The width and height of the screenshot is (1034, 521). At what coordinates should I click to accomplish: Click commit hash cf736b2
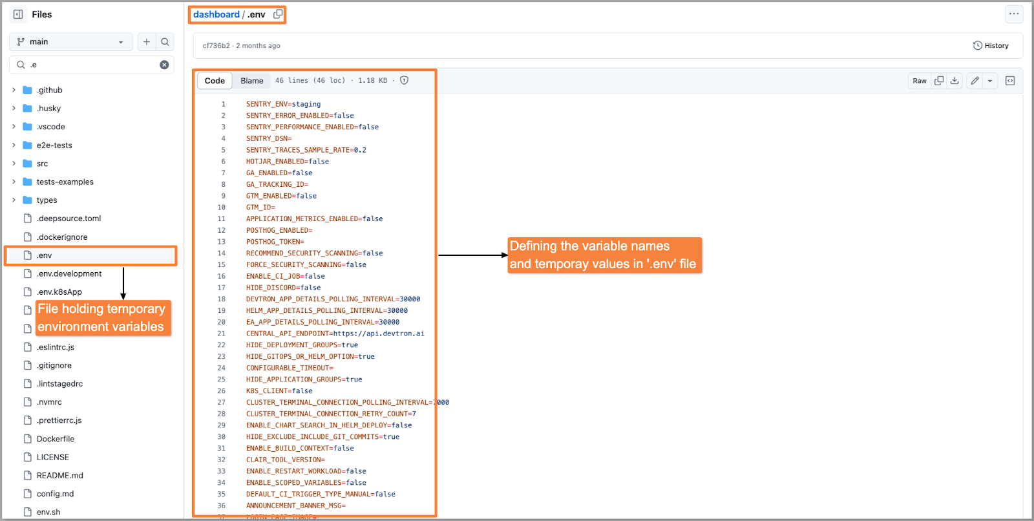216,46
